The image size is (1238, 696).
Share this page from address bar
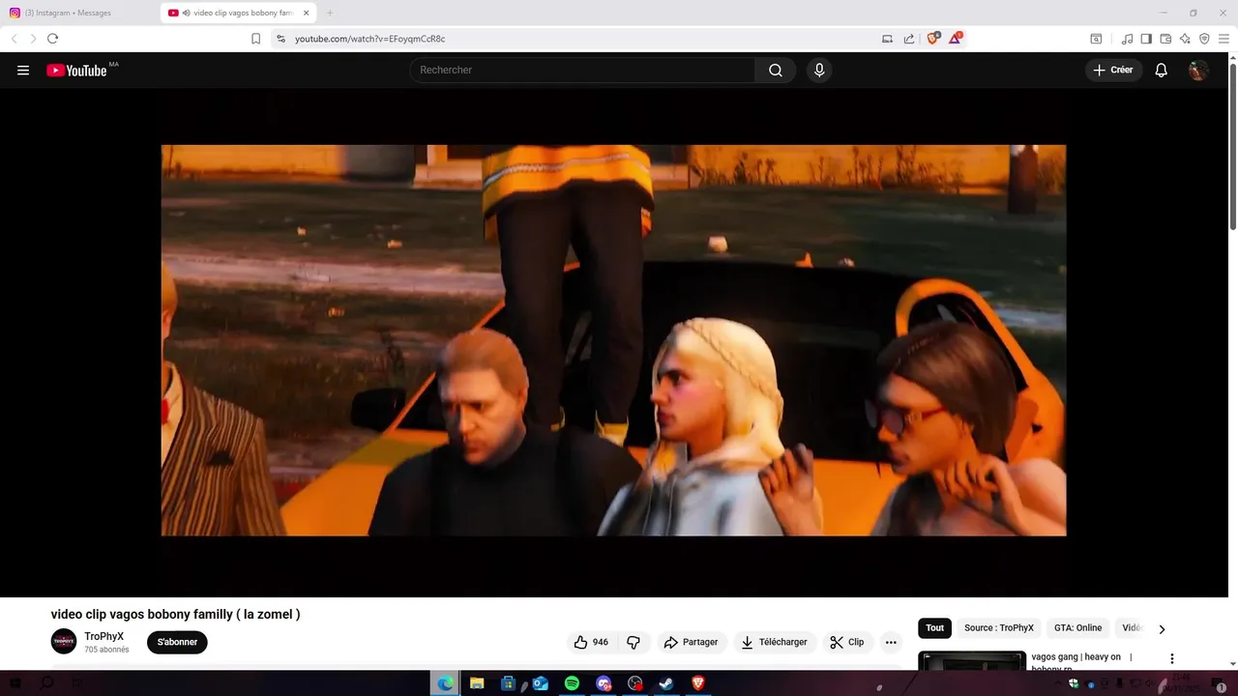pos(909,39)
